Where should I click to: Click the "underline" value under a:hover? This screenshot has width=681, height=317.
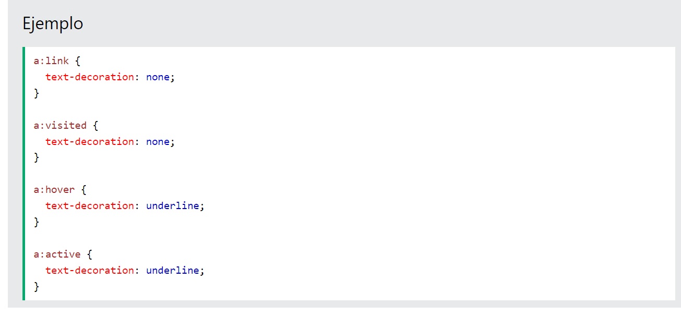[172, 205]
